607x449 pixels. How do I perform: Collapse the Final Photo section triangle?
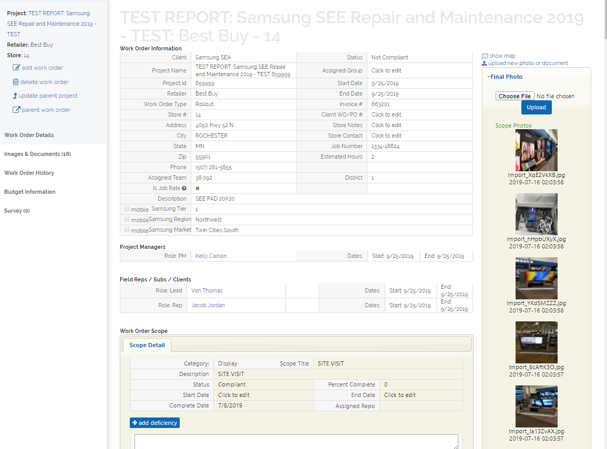click(489, 77)
